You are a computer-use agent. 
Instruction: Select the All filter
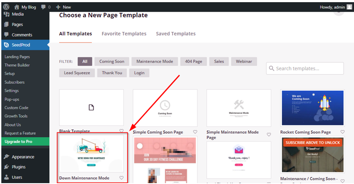tap(85, 62)
